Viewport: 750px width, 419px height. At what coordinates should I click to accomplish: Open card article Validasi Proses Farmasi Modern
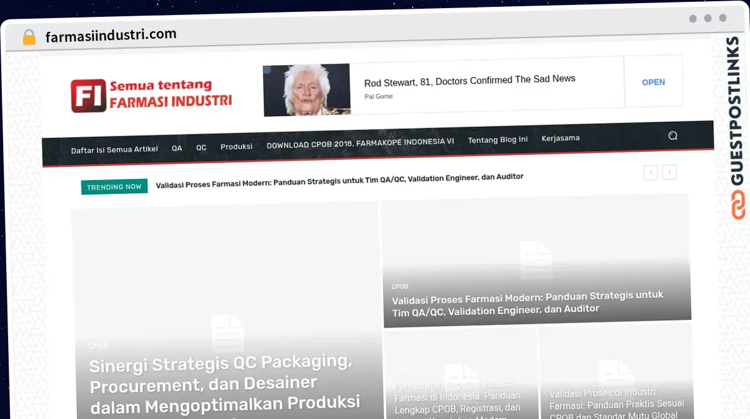pyautogui.click(x=527, y=302)
